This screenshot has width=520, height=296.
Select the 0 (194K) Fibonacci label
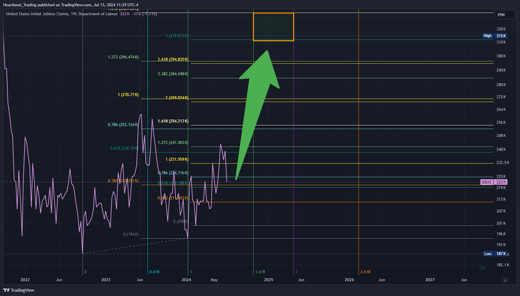click(131, 234)
